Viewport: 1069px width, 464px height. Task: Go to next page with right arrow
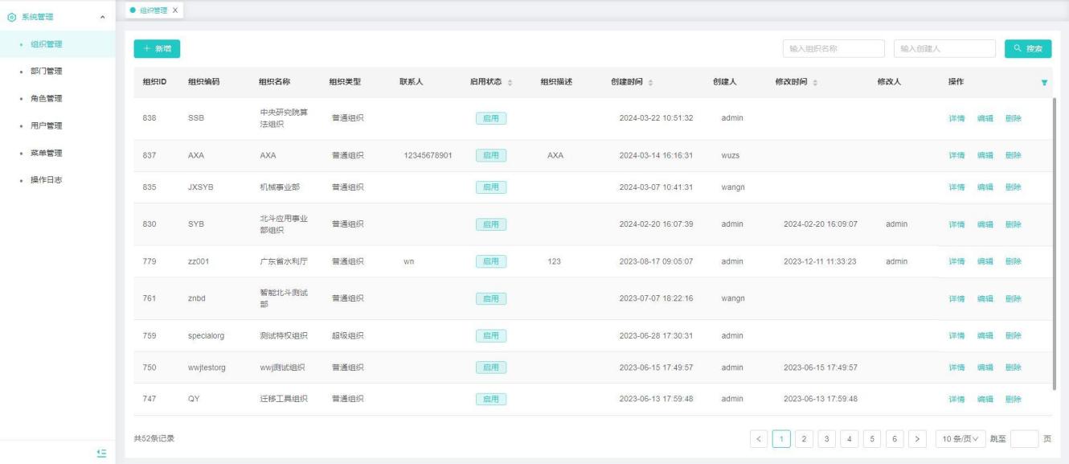[x=919, y=438]
